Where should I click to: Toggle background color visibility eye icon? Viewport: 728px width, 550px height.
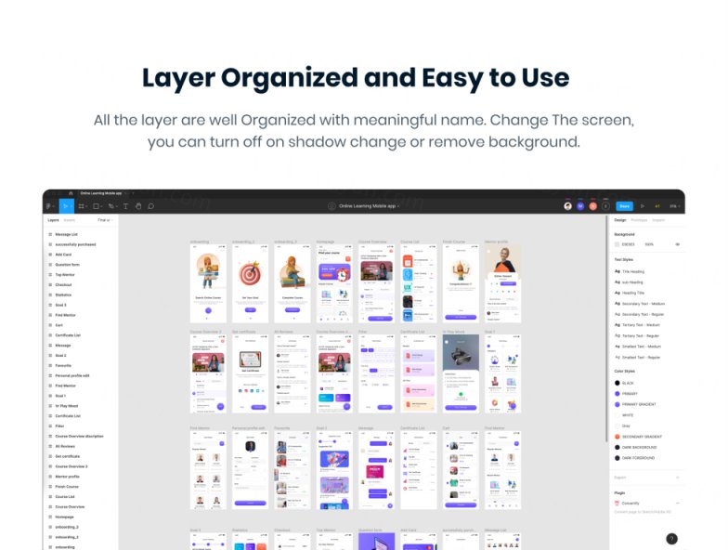[677, 244]
